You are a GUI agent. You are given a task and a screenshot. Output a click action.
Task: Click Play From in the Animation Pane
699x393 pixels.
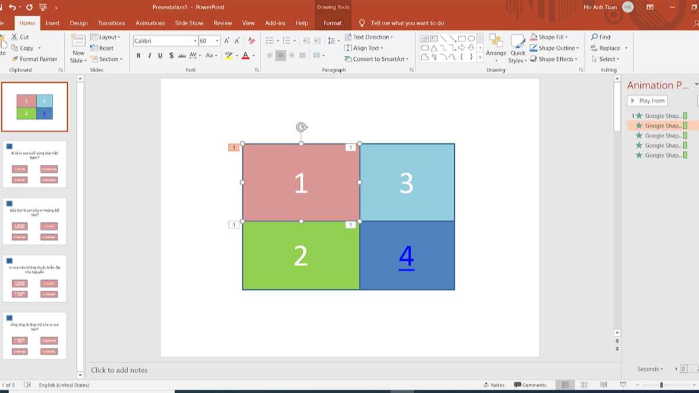point(647,101)
